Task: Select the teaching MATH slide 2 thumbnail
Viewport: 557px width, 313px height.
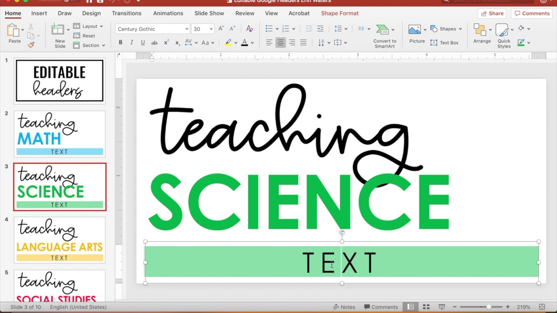Action: click(x=60, y=134)
